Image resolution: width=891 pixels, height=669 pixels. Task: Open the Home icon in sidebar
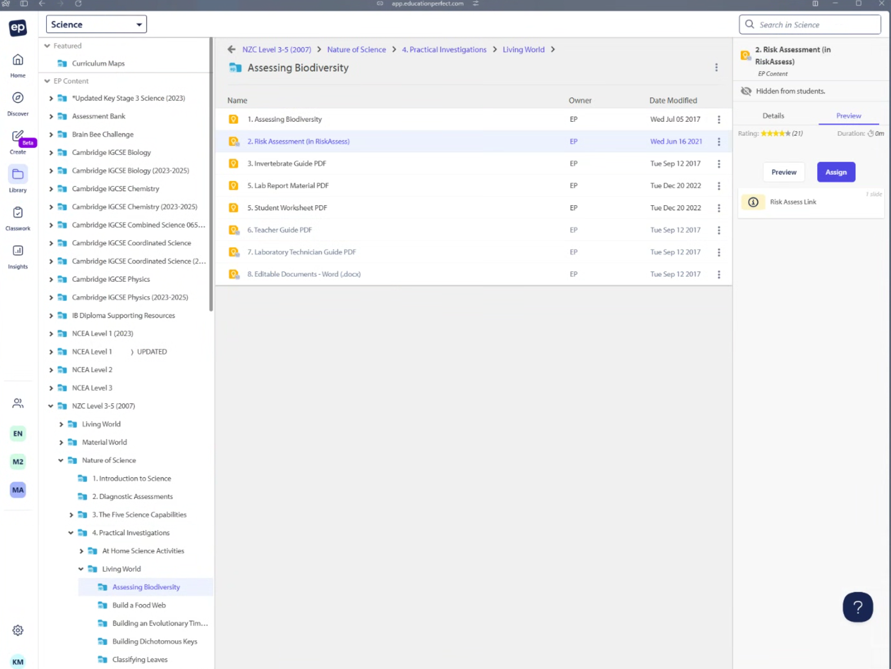[x=18, y=60]
